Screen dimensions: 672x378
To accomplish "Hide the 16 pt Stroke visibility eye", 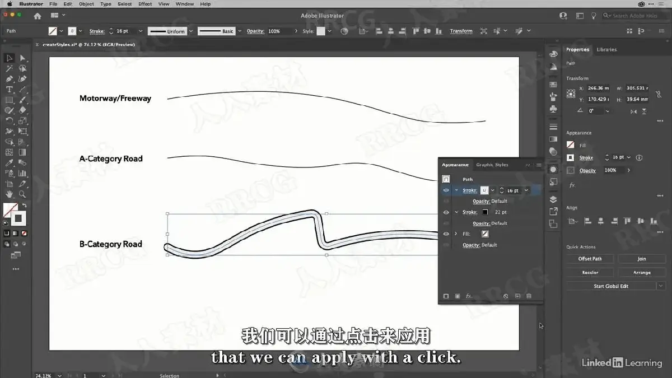I will [x=446, y=190].
